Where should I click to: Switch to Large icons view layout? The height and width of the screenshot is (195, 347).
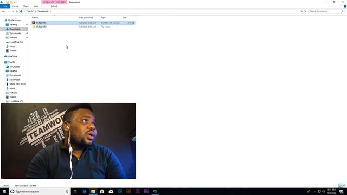344,185
